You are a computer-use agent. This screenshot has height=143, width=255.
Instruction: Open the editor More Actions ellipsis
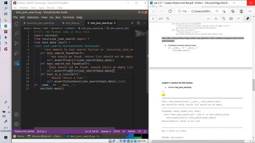pyautogui.click(x=144, y=23)
